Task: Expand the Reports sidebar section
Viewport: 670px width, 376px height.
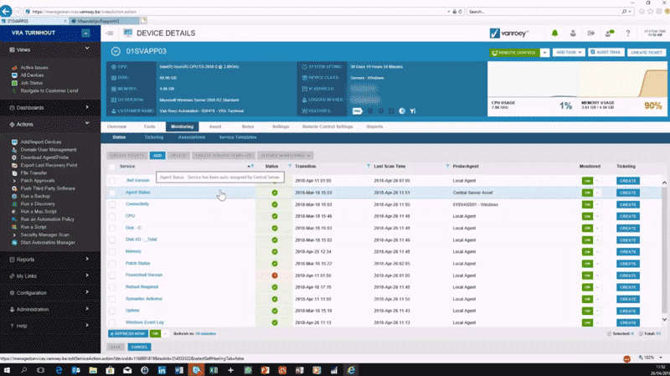Action: (x=87, y=259)
